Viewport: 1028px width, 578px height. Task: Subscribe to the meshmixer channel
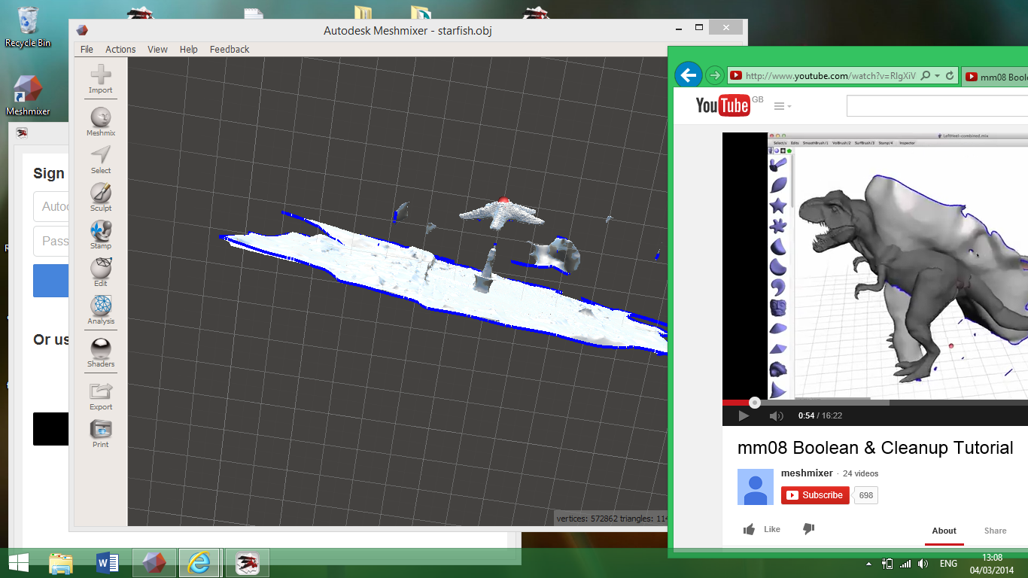(x=815, y=495)
